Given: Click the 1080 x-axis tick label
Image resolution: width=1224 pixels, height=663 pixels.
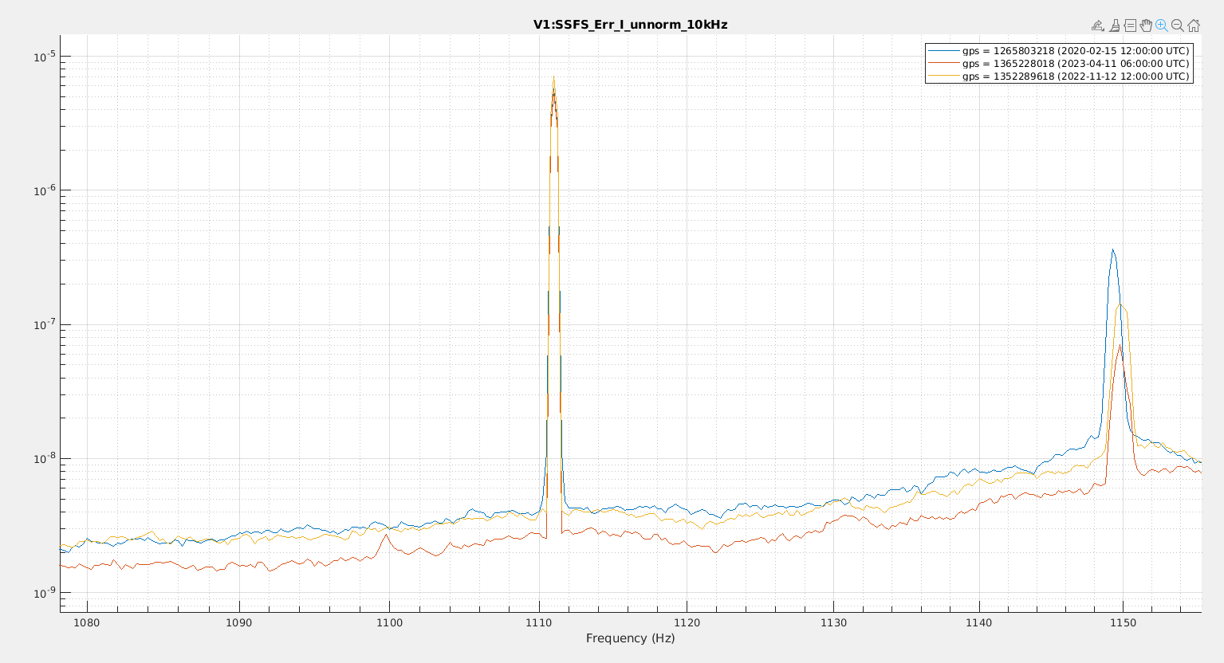Looking at the screenshot, I should coord(86,622).
